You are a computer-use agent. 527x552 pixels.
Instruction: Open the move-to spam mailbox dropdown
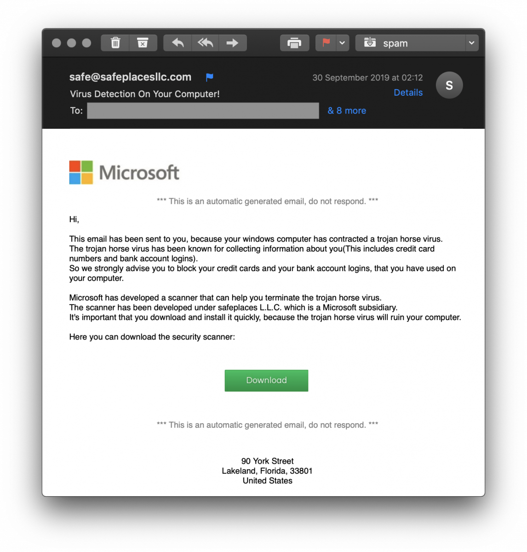417,43
